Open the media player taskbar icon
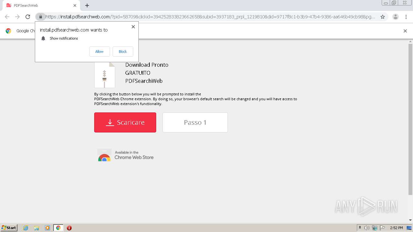413x232 pixels. [47, 228]
